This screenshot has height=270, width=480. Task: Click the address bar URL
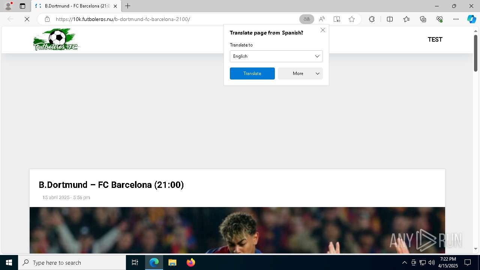click(x=123, y=19)
